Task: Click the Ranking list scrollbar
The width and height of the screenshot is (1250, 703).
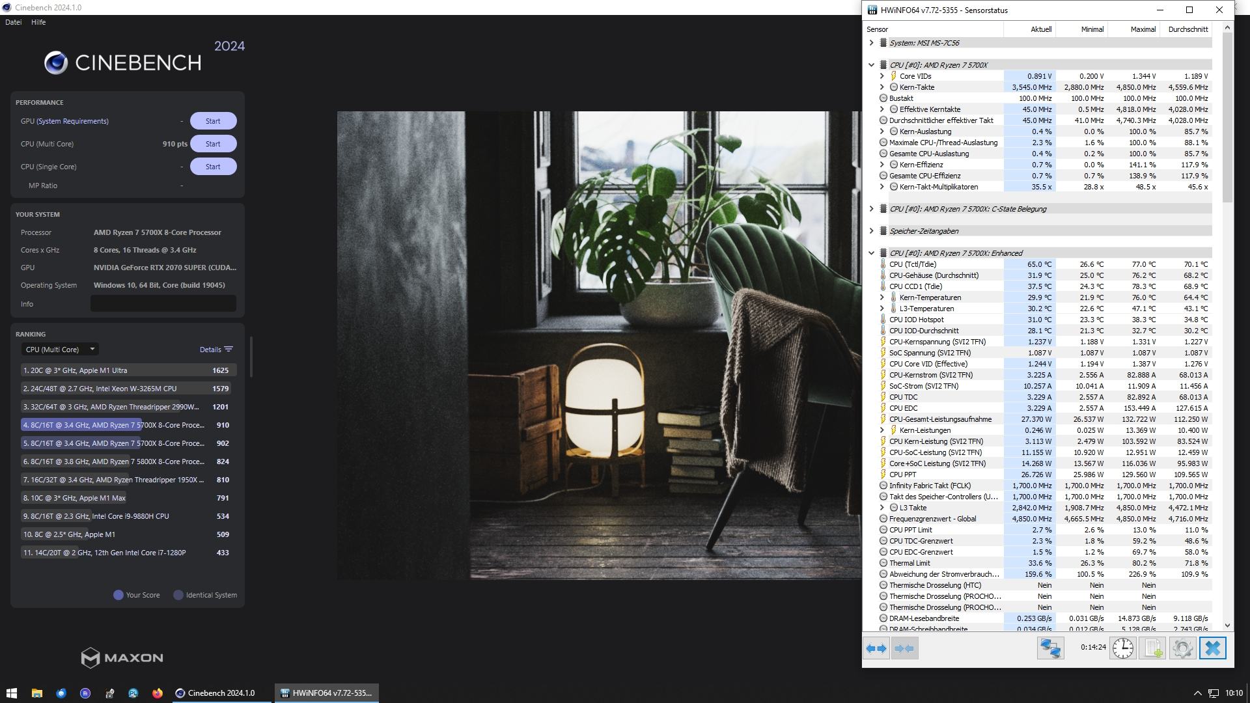Action: pyautogui.click(x=251, y=357)
